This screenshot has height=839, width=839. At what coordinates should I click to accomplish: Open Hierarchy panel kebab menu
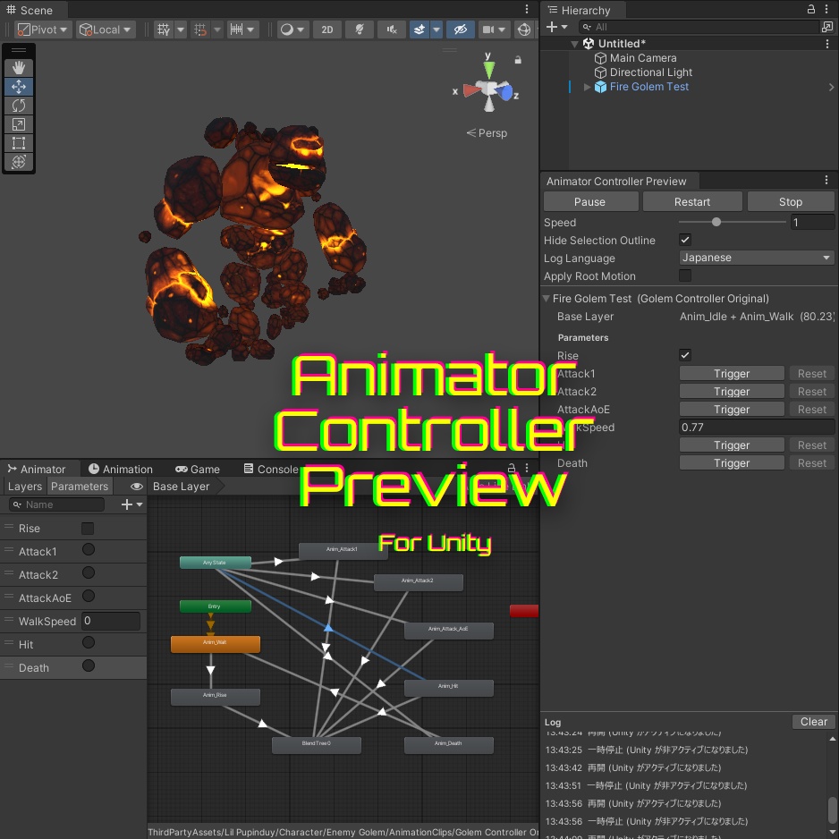[x=827, y=9]
